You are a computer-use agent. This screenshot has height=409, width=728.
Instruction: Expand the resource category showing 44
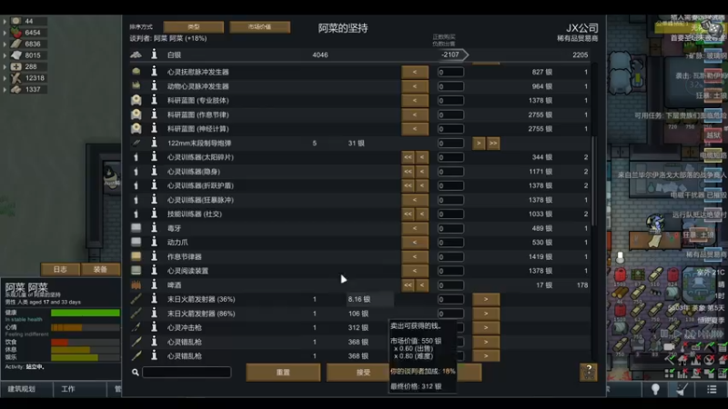pyautogui.click(x=5, y=21)
